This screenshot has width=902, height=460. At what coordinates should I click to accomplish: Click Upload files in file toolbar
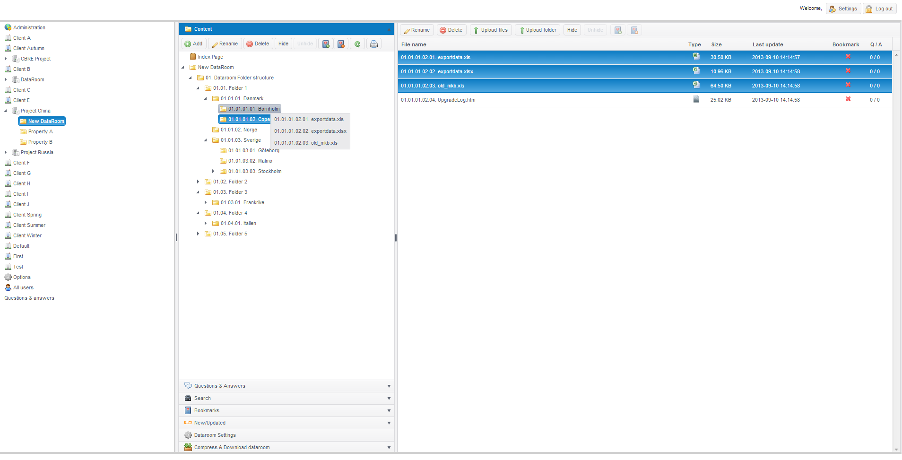click(x=491, y=30)
